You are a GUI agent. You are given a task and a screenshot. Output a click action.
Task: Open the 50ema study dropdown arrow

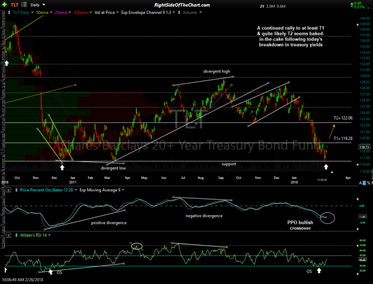[51, 12]
